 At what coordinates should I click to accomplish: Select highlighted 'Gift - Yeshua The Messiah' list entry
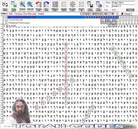[x=63, y=17]
